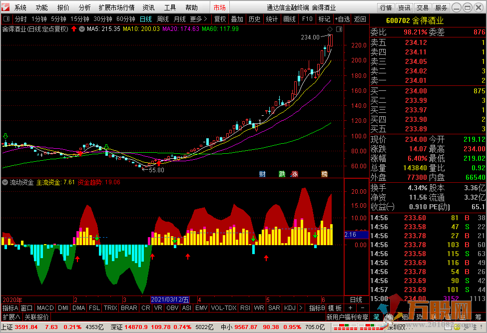Select the 筹 chip distribution icon
The height and width of the screenshot is (333, 487).
pyautogui.click(x=478, y=317)
